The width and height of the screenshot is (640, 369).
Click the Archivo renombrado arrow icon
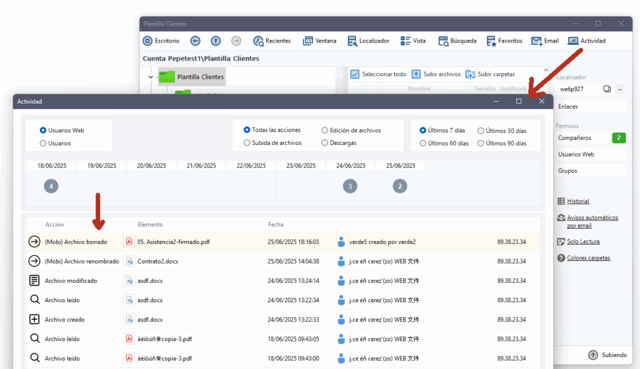tap(34, 261)
